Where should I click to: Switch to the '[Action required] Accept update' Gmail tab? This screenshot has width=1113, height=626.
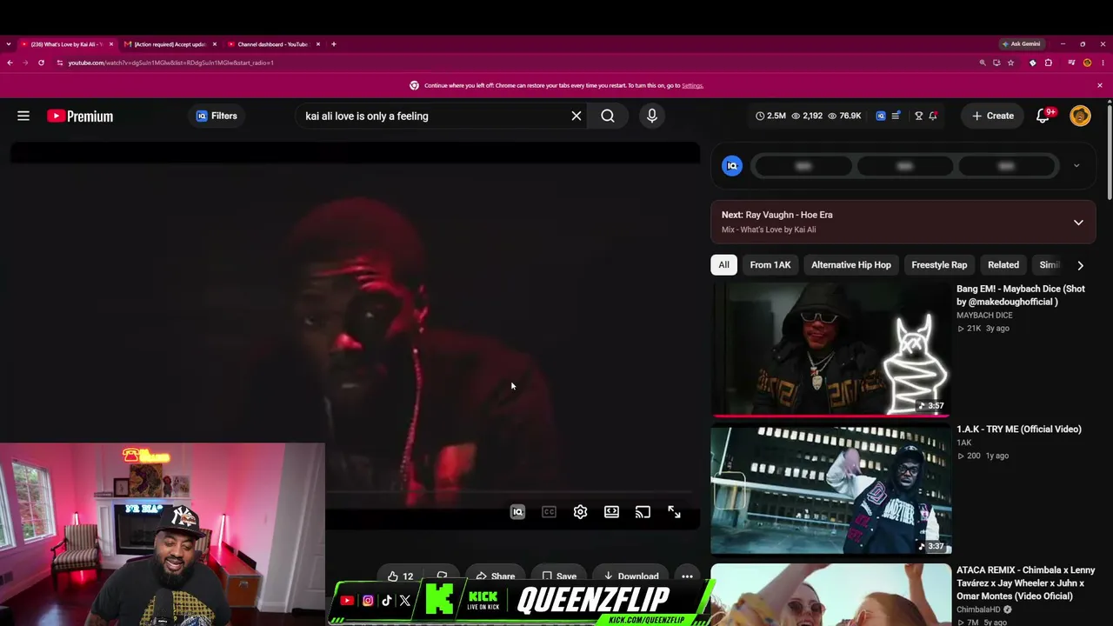170,44
